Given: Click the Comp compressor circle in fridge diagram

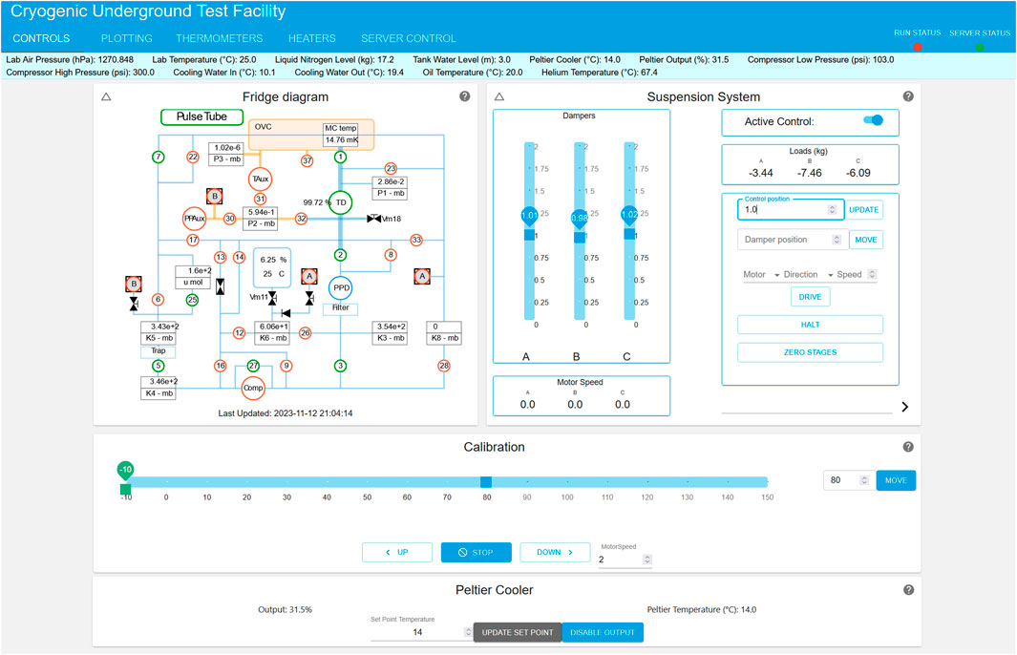Looking at the screenshot, I should click(x=253, y=388).
